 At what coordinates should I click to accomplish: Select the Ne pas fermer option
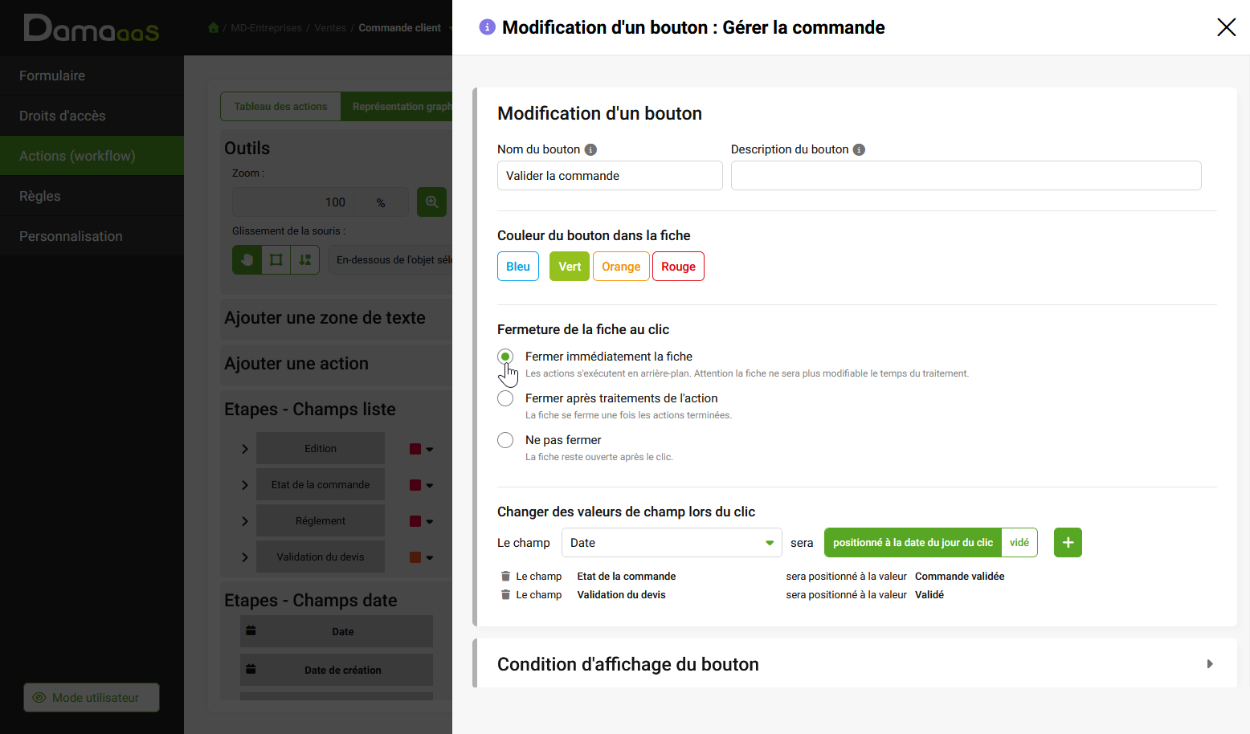(x=505, y=440)
